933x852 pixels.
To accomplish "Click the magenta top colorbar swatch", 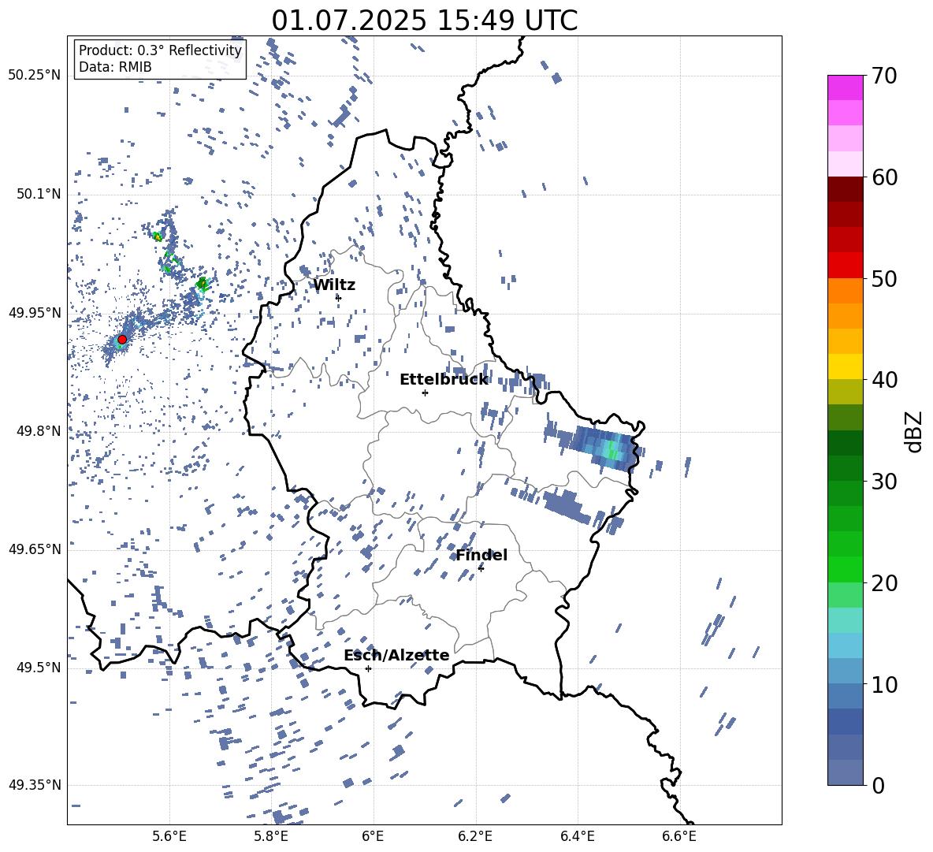I will tap(845, 87).
